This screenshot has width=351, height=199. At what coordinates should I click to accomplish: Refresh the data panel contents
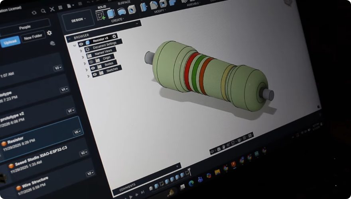(x=34, y=13)
